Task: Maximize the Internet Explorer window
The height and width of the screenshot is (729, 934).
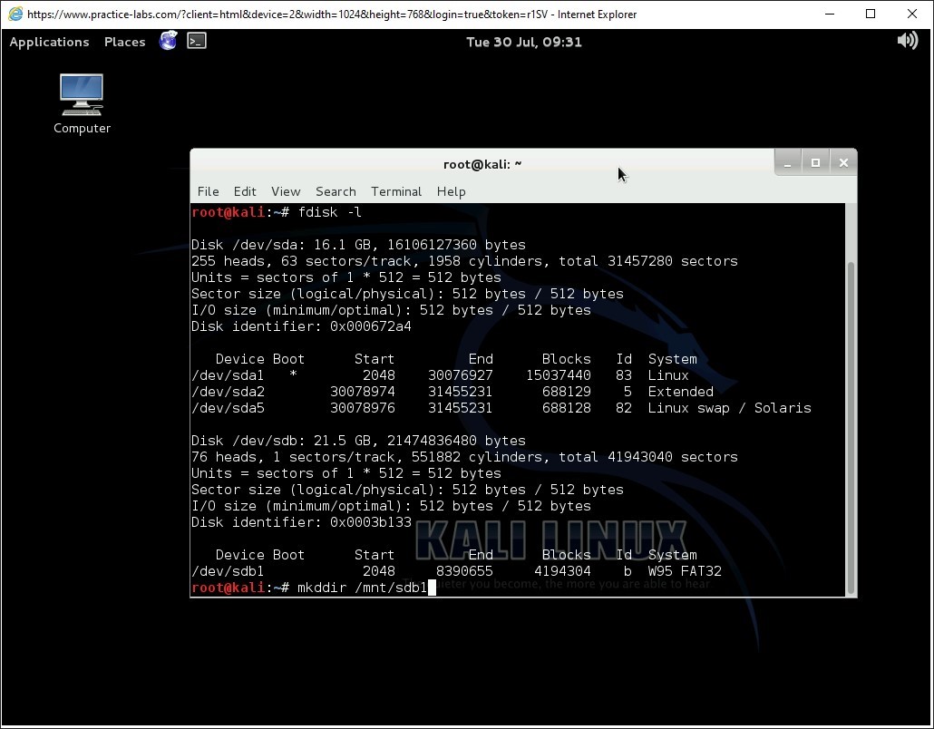Action: point(871,14)
